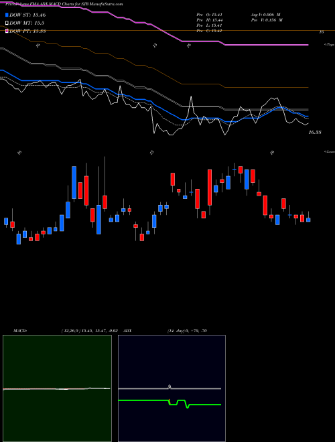Open the dark blue ADX indicator panel
Image resolution: width=335 pixels, height=442 pixels.
point(172,388)
